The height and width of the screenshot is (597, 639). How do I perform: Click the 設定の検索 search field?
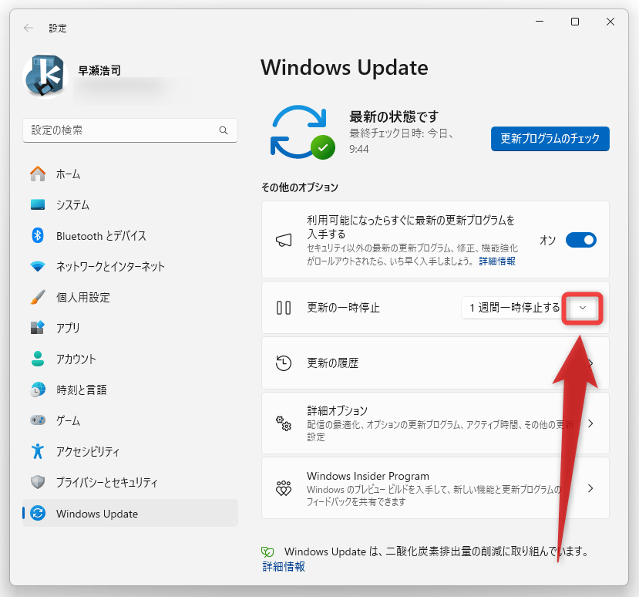[x=130, y=130]
